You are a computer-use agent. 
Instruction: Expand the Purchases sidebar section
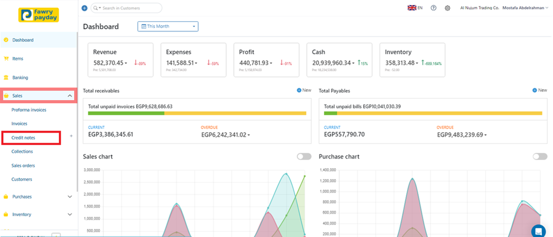click(70, 197)
